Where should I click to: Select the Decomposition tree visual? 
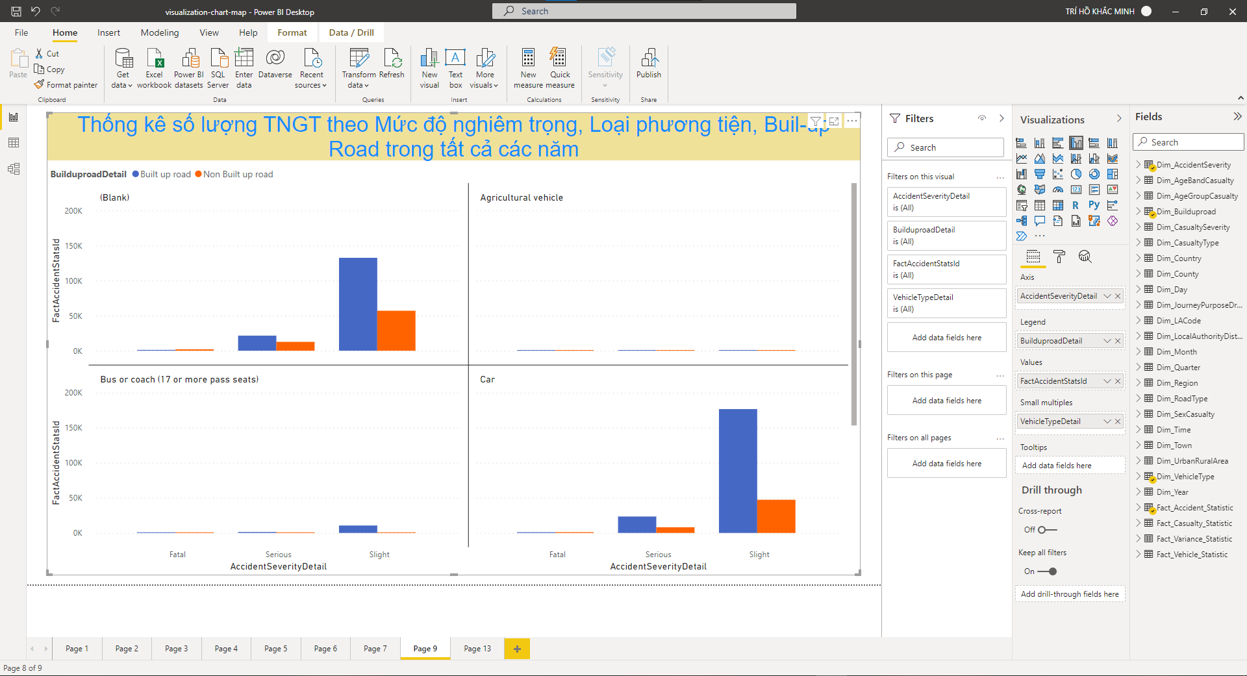(1022, 221)
